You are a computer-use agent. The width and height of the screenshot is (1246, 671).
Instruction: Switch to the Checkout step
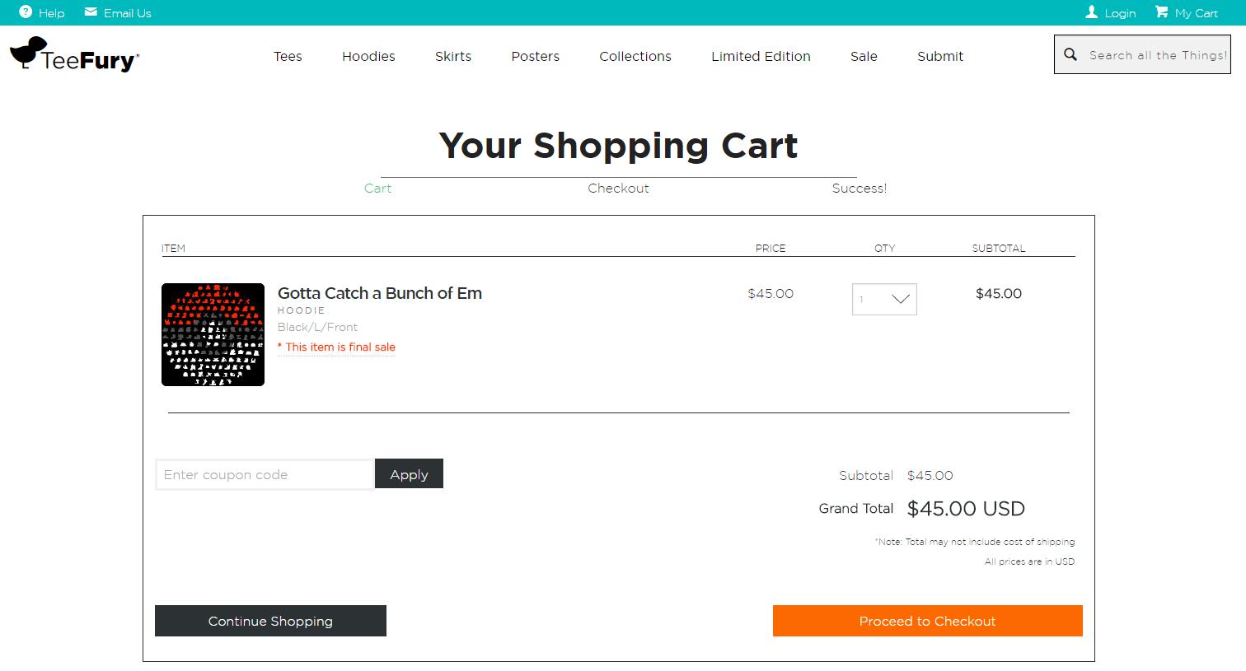618,188
